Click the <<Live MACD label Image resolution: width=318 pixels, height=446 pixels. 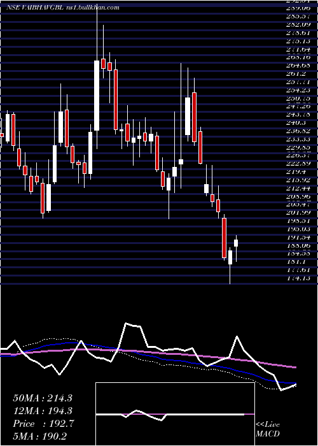[268, 429]
